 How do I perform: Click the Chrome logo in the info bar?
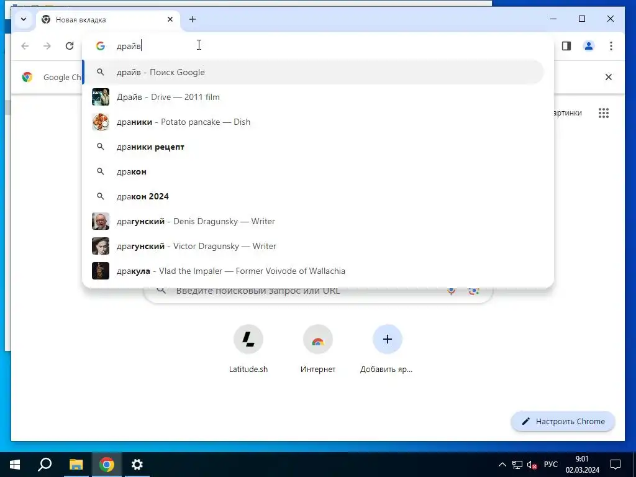pyautogui.click(x=27, y=77)
